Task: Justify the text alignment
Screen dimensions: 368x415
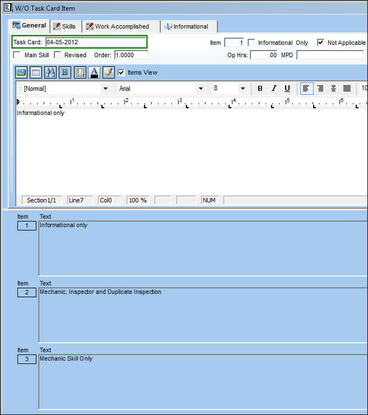Action: (x=347, y=89)
